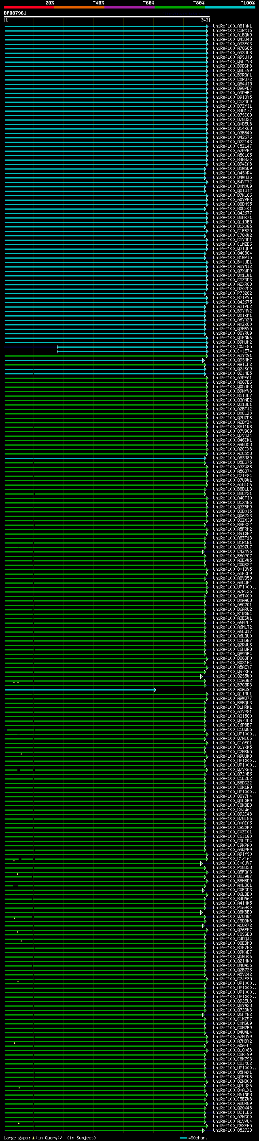The height and width of the screenshot is (1141, 259).
Task: Select the UniRef100_C7IF84 label
Action: (232, 476)
